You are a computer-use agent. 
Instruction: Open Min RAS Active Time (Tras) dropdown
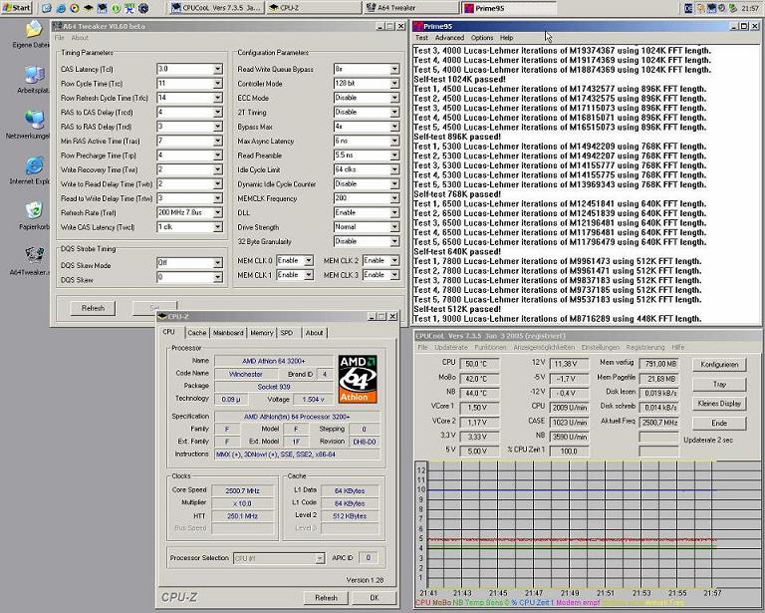point(217,142)
